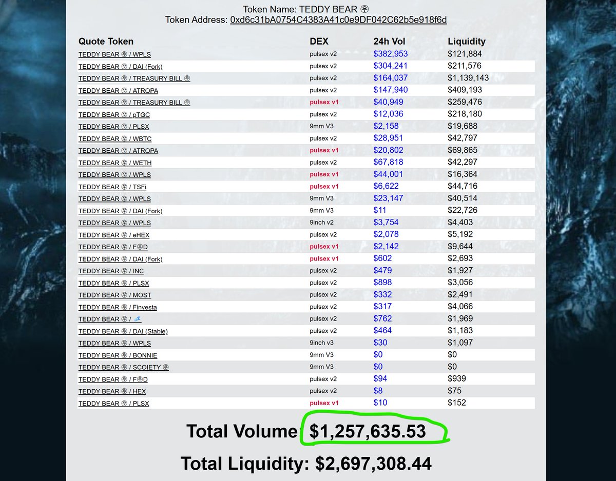The image size is (616, 481).
Task: Open TEDDY BEAR / WPLS 9mm V3 pair
Action: [114, 199]
